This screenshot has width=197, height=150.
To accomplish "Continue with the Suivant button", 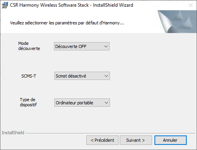I will (x=136, y=140).
